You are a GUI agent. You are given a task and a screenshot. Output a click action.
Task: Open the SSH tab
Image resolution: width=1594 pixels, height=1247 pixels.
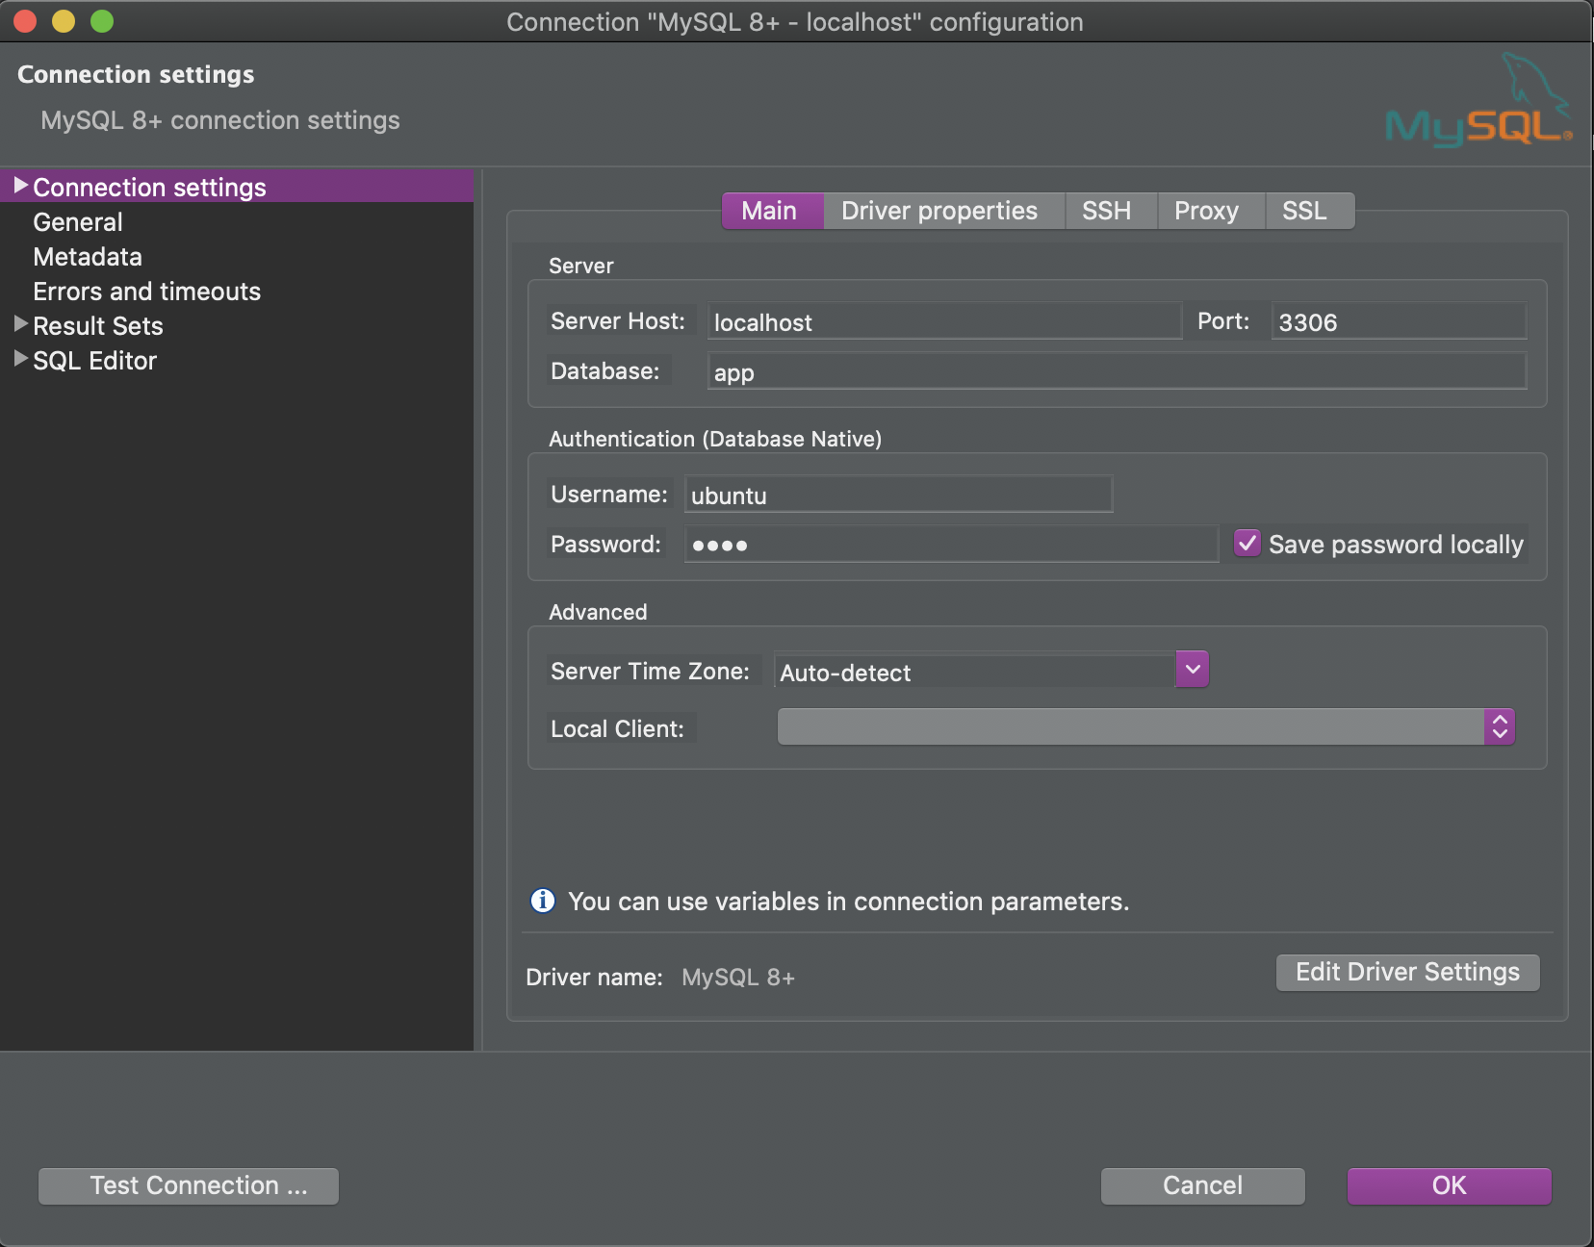click(1109, 211)
